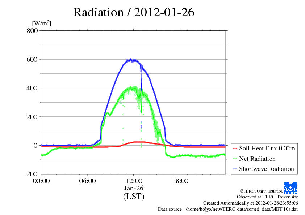
Task: Select the 'Shortwave Radiation' legend label
Action: (267, 169)
